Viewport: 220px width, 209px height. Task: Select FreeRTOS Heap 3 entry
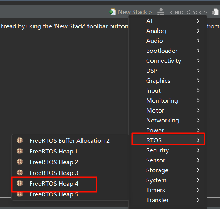point(70,173)
